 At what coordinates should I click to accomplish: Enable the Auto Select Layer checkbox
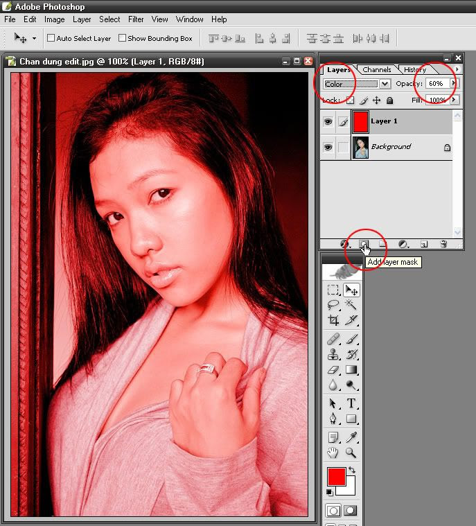click(51, 38)
